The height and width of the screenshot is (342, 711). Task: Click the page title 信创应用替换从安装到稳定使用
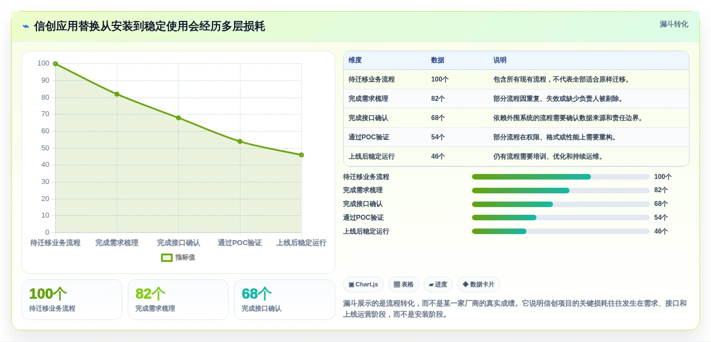point(149,26)
